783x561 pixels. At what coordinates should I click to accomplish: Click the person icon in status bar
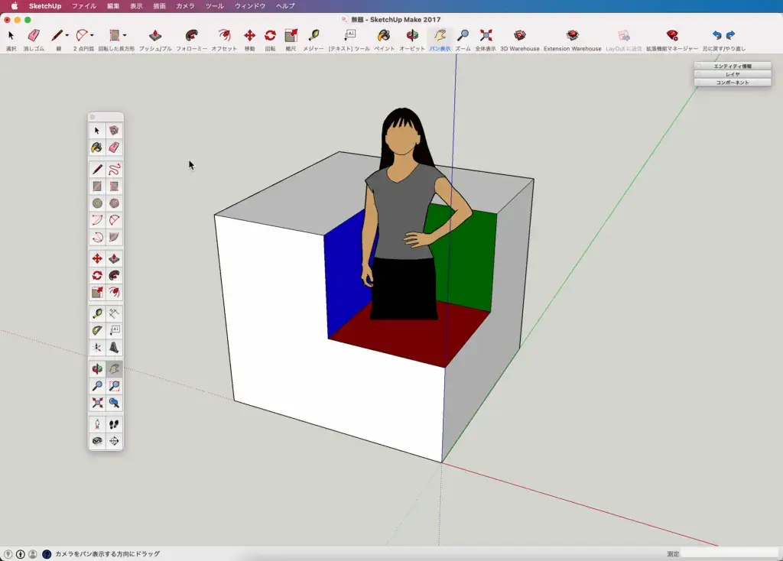[33, 554]
